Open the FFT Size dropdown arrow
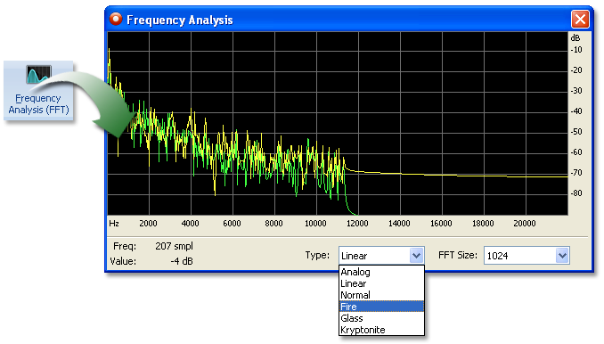 click(562, 256)
